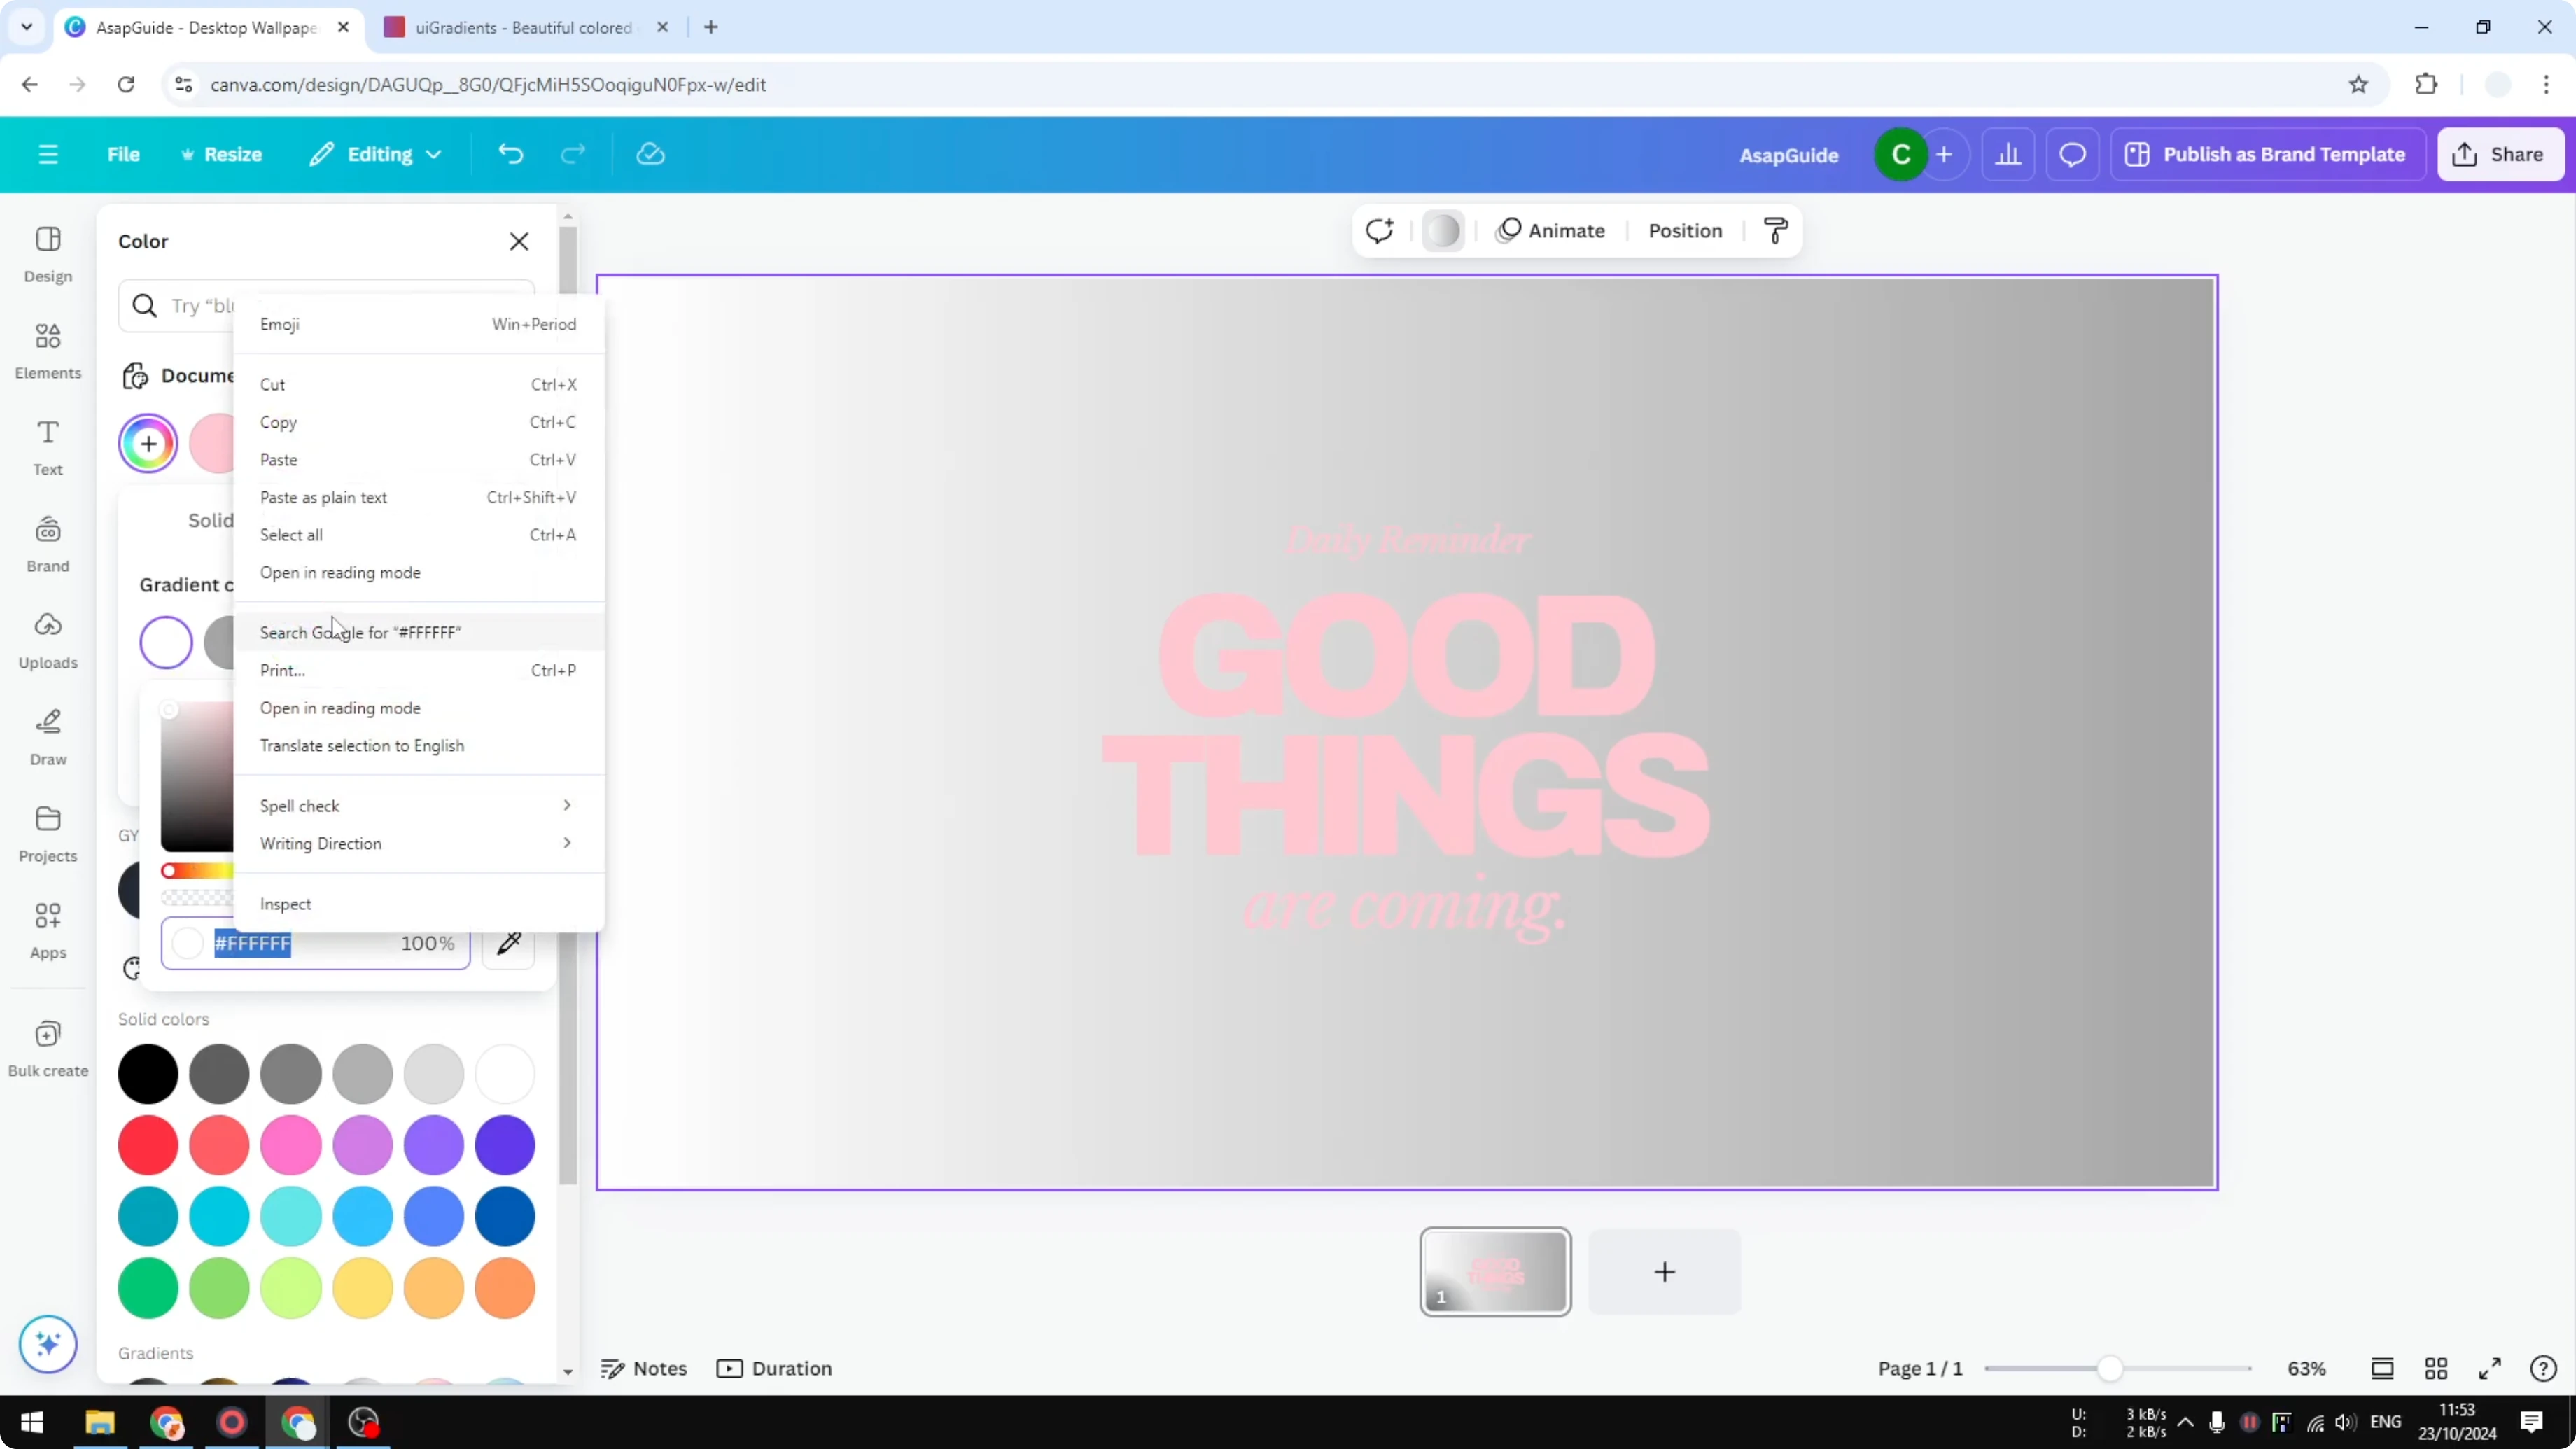This screenshot has width=2576, height=1449.
Task: Expand the Spell check submenu
Action: point(418,806)
